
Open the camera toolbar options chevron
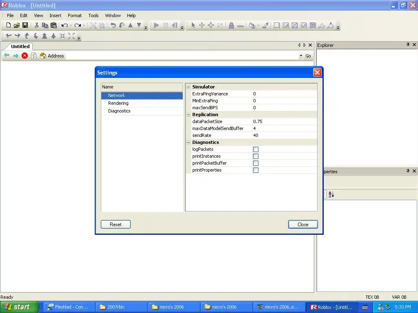79,38
